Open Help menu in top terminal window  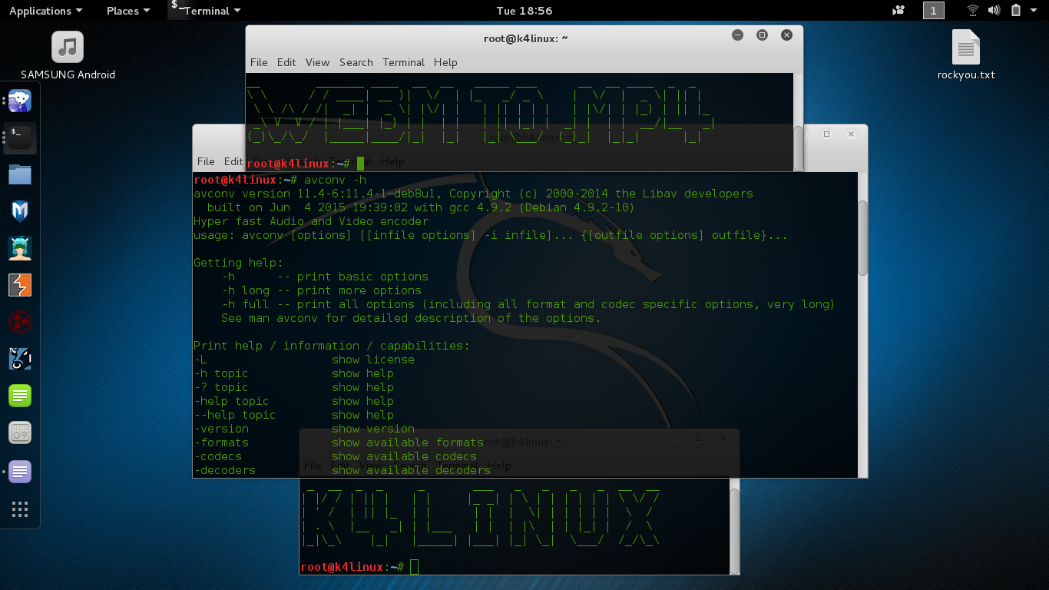(x=445, y=62)
